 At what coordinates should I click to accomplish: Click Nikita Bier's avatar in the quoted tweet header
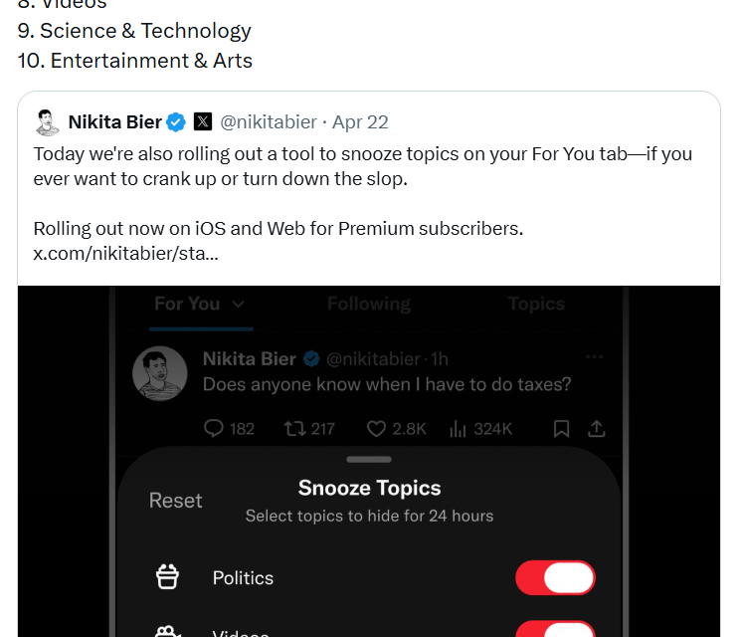[x=47, y=122]
